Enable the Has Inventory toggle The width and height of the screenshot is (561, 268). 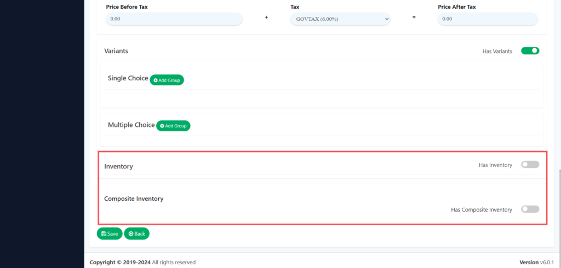530,165
